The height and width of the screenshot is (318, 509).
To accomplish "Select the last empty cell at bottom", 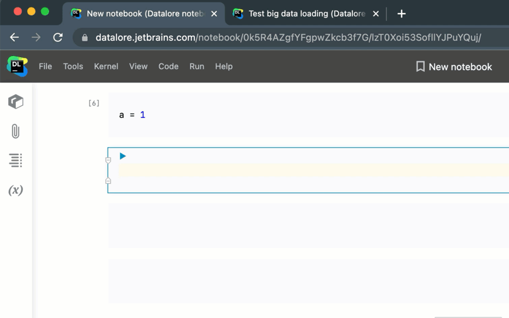I will click(308, 281).
